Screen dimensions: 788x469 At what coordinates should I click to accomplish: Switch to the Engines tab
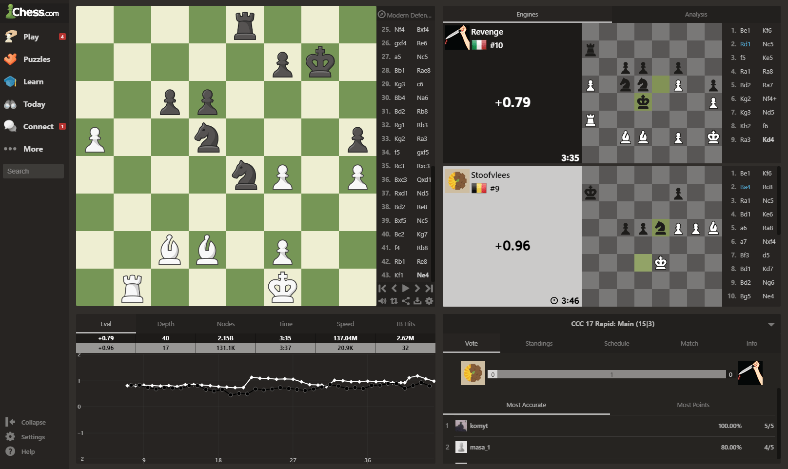(527, 14)
